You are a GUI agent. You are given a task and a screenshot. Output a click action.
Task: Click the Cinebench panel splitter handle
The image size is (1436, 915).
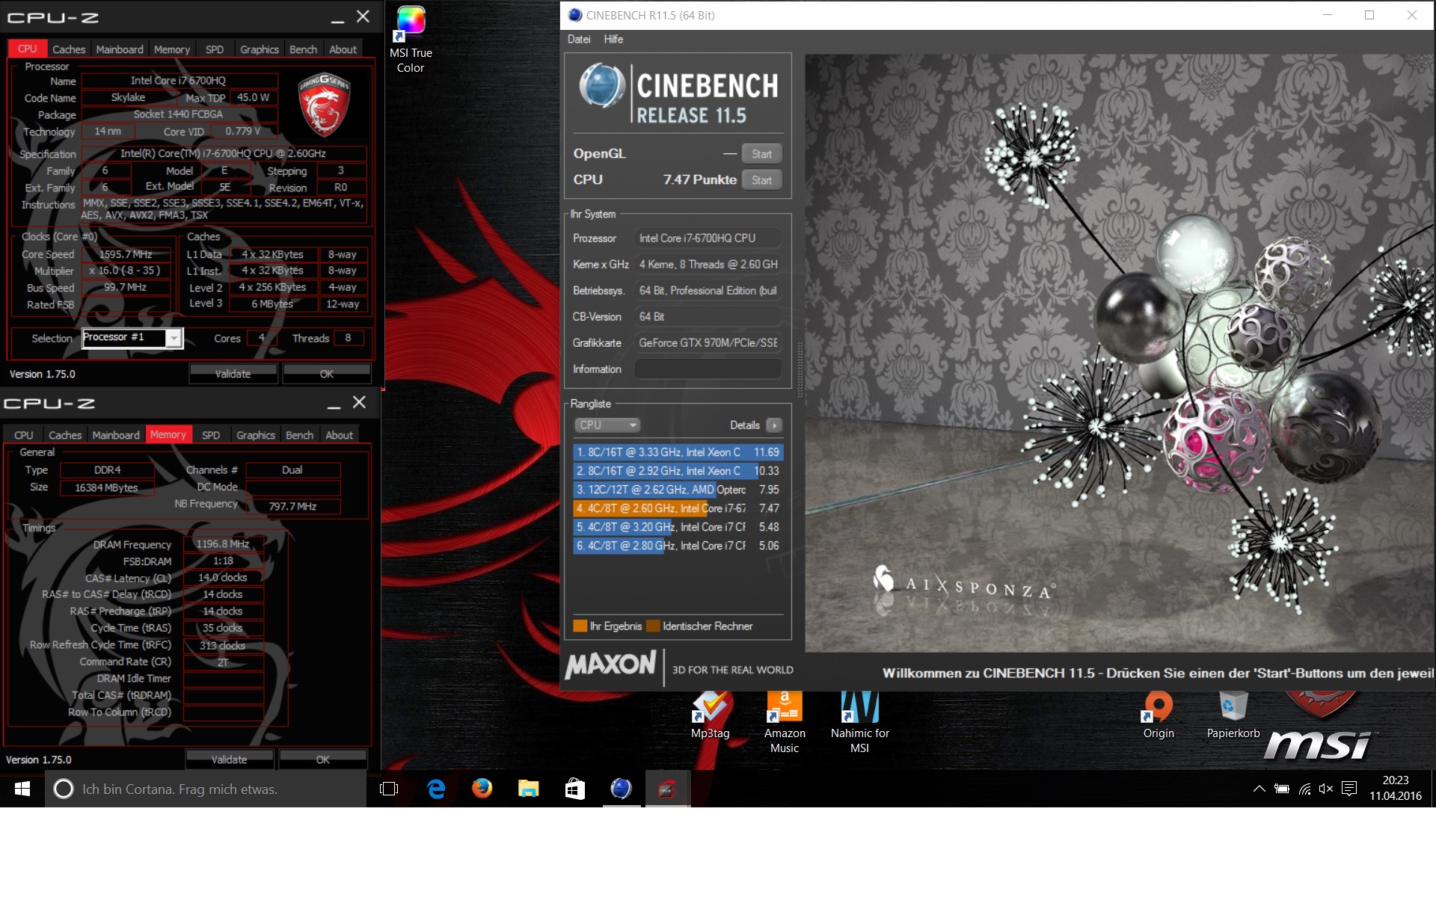tap(799, 370)
